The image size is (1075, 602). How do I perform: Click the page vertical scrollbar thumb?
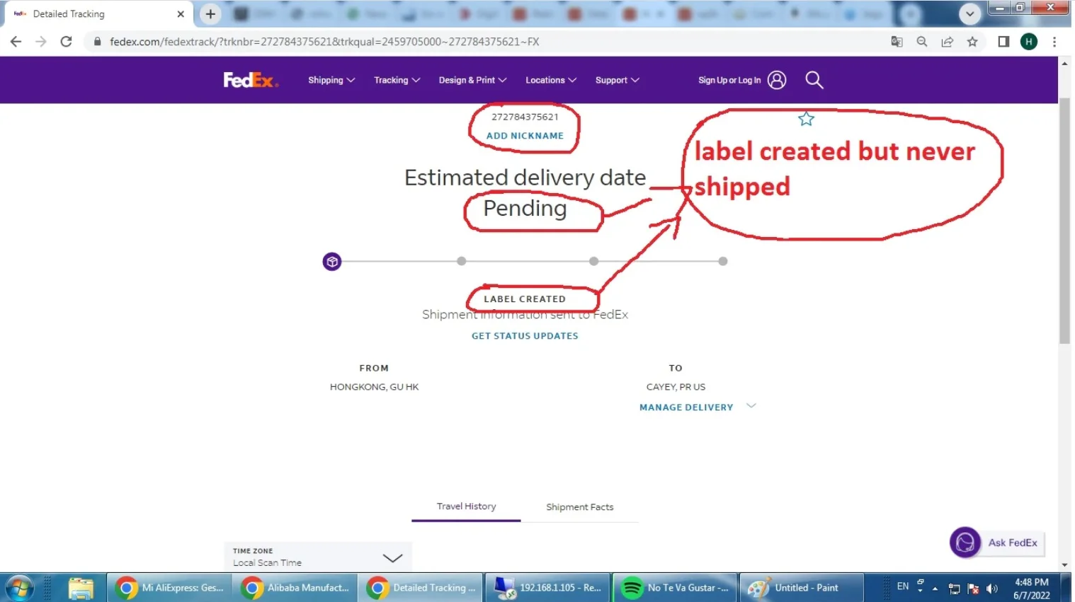pyautogui.click(x=1064, y=221)
